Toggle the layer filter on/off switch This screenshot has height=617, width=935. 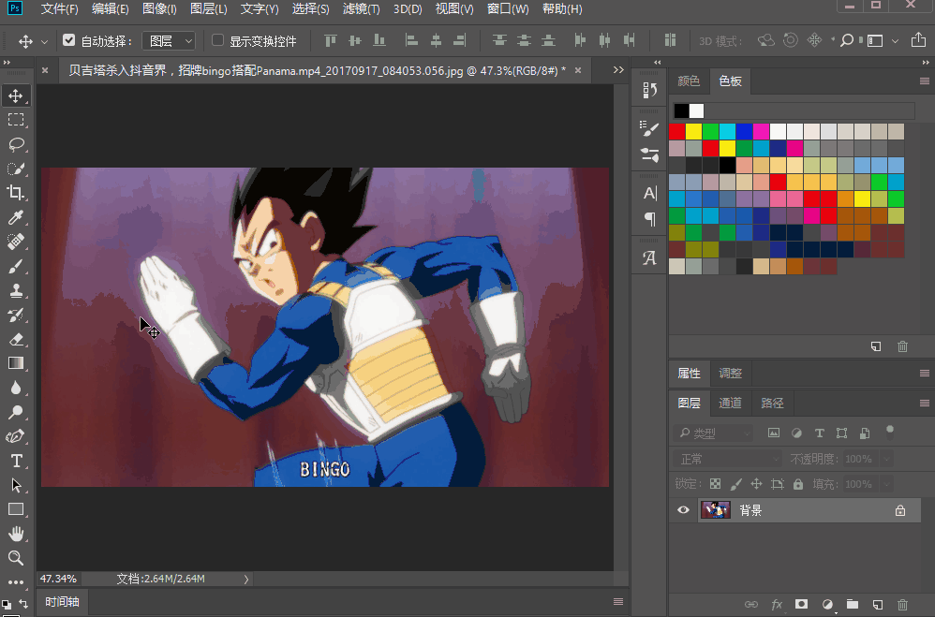890,433
